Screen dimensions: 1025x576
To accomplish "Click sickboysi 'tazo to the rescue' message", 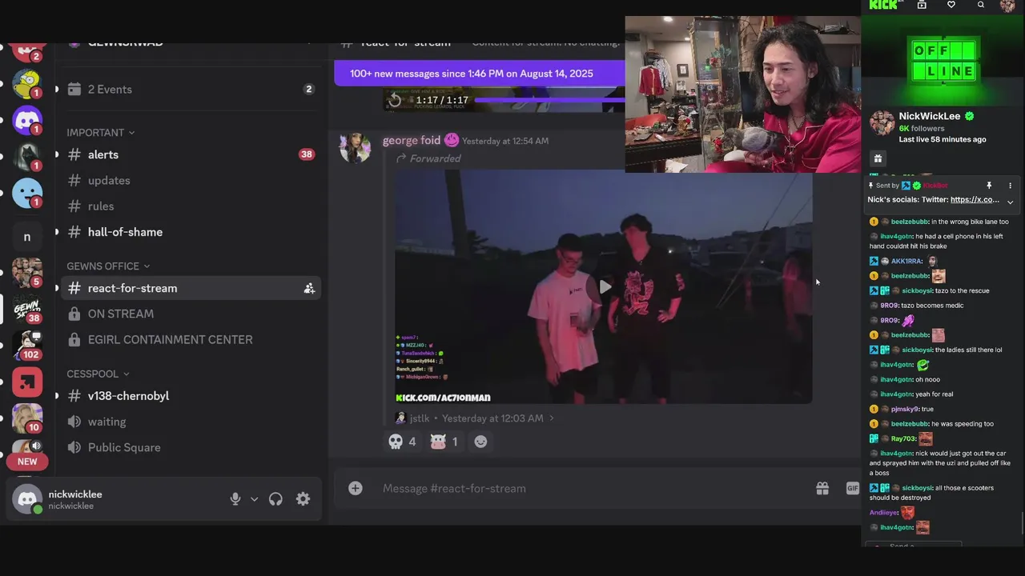I will click(930, 291).
